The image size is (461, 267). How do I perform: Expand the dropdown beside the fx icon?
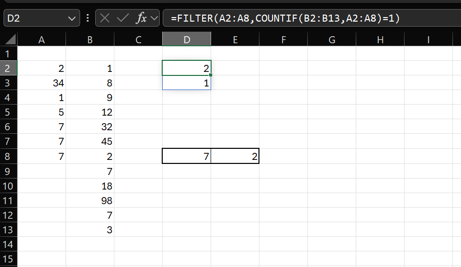(154, 18)
